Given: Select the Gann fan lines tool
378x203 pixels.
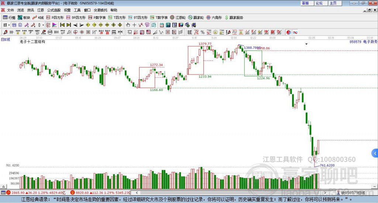Looking at the screenshot, I should (136, 32).
